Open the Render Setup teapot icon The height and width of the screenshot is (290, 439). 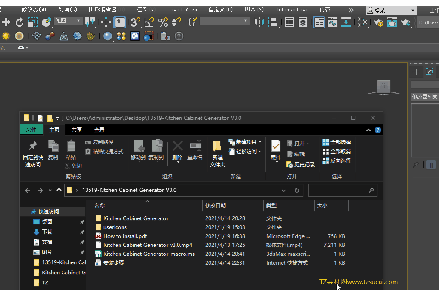click(378, 22)
